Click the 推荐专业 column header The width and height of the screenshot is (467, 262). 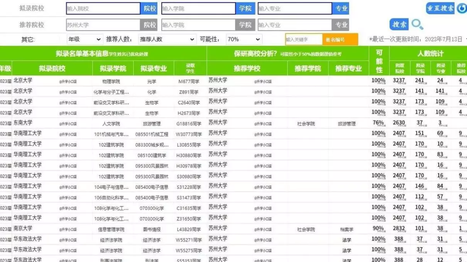tap(349, 69)
